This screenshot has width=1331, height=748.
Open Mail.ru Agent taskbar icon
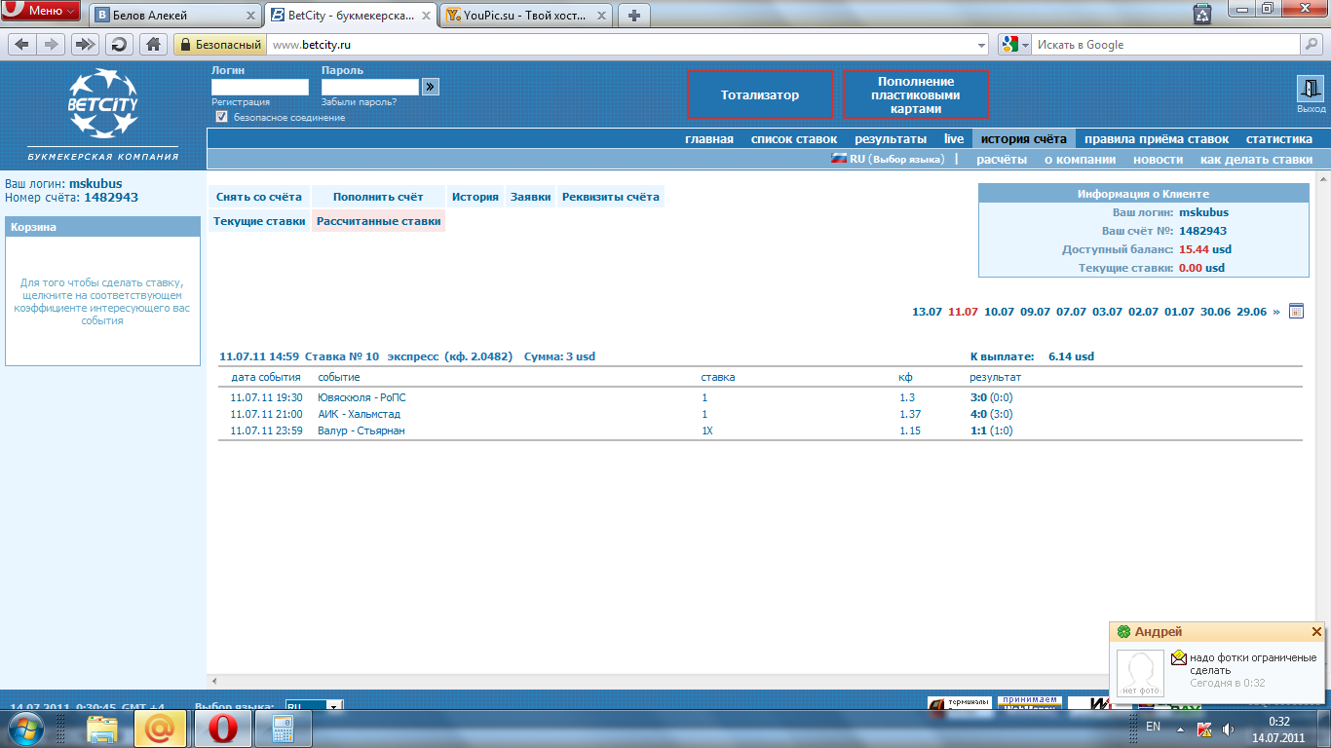pyautogui.click(x=159, y=728)
